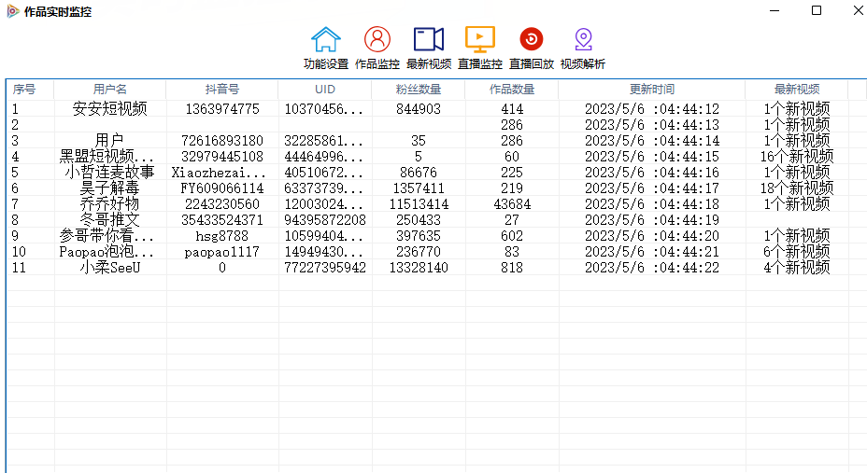The width and height of the screenshot is (867, 473).
Task: Click the 用户 name in row 3
Action: point(110,141)
